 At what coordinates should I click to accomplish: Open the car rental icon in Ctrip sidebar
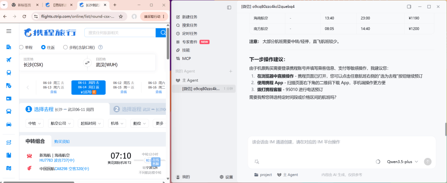(9, 124)
